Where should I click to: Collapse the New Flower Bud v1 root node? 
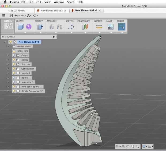click(x=5, y=42)
